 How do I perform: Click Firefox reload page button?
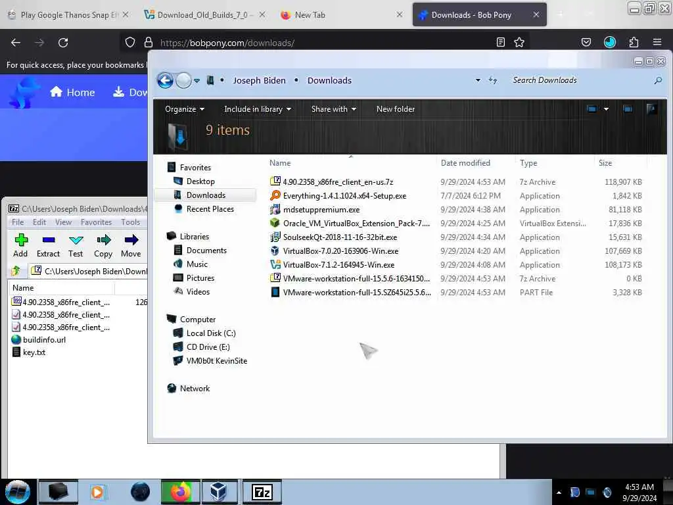[63, 43]
